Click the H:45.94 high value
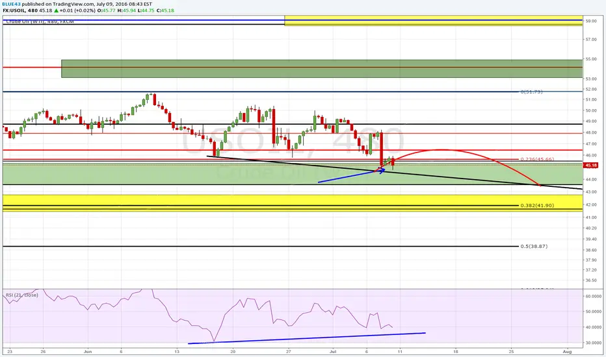606x357 pixels. click(x=126, y=10)
